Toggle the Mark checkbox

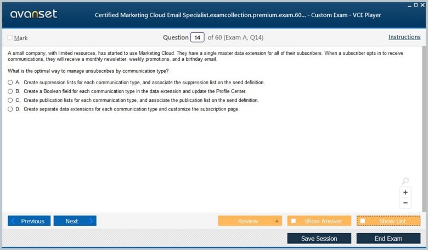(x=10, y=38)
